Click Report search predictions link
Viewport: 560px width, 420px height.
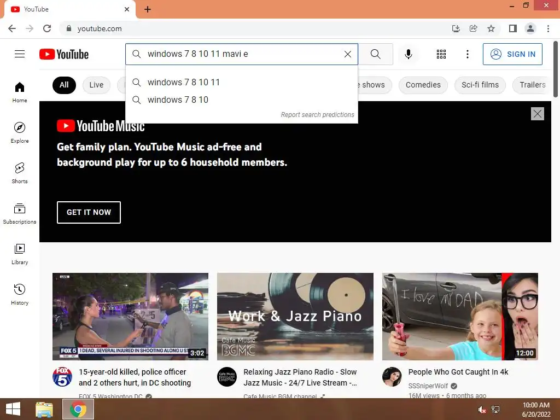(x=317, y=115)
